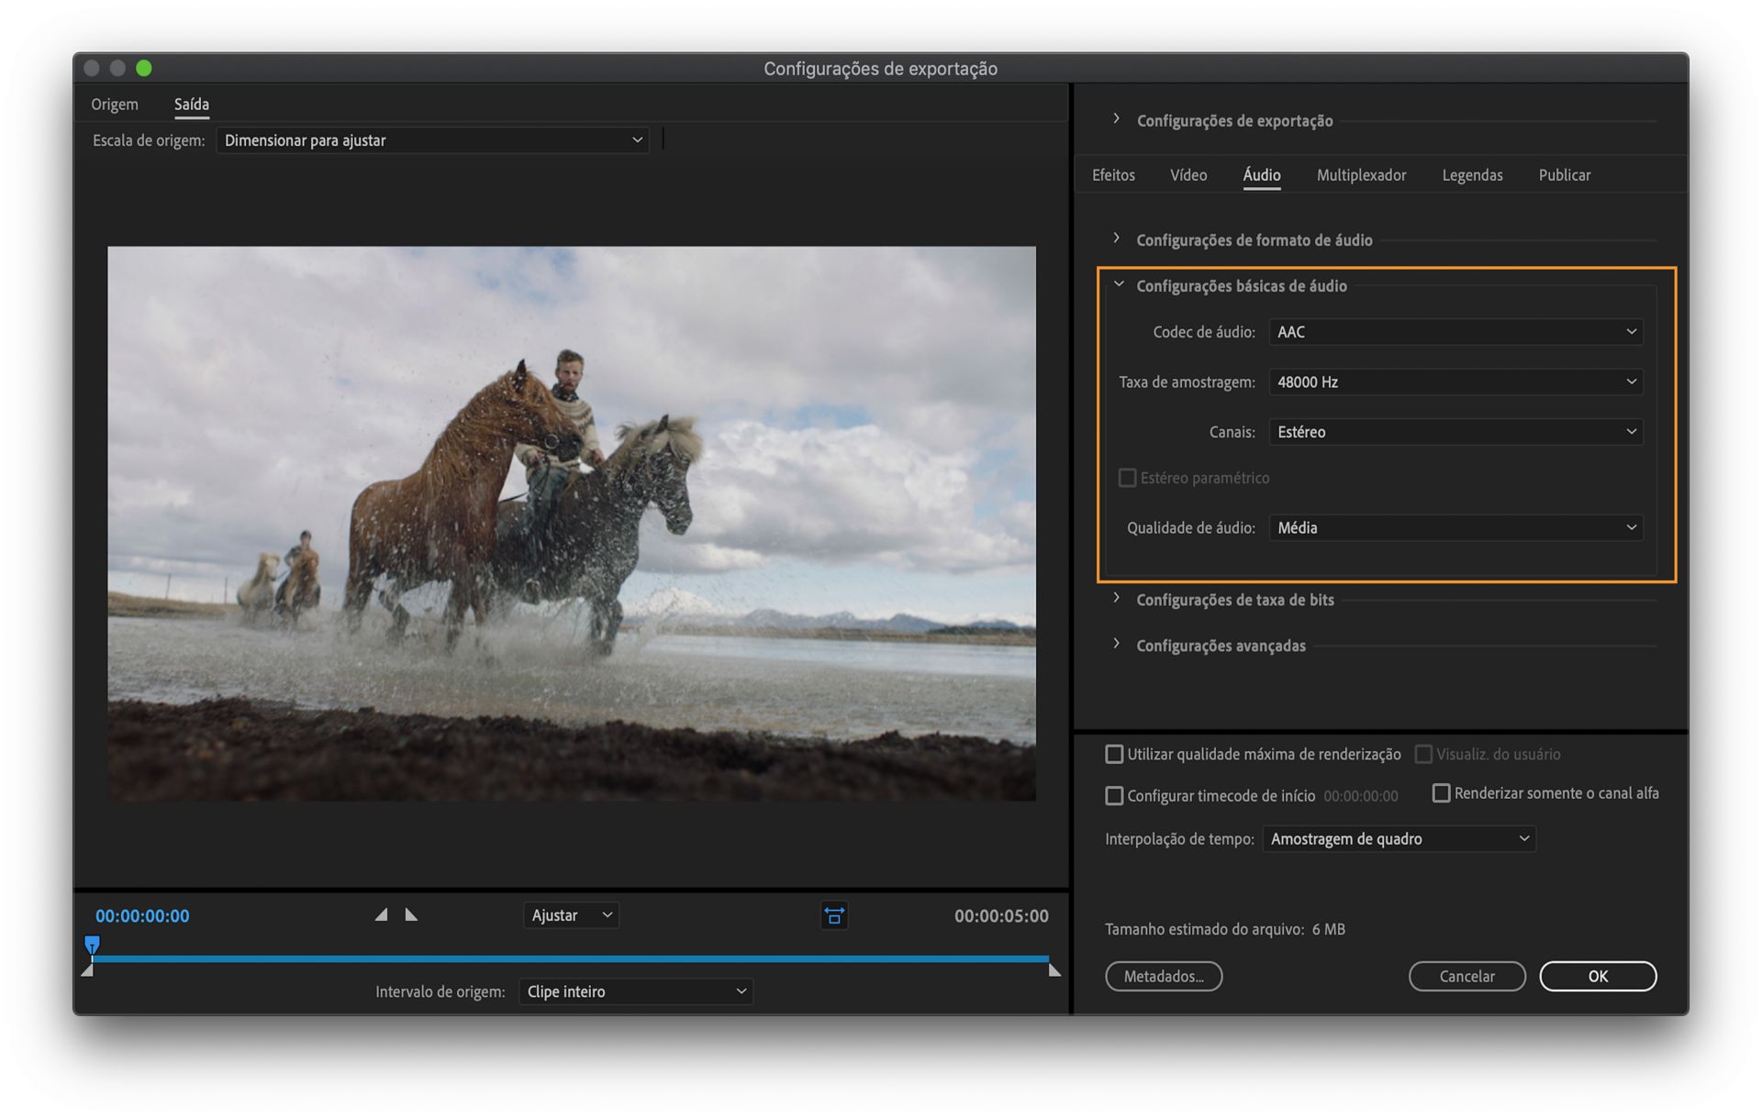Open the Codec de áudio dropdown
The height and width of the screenshot is (1118, 1762).
tap(1455, 332)
